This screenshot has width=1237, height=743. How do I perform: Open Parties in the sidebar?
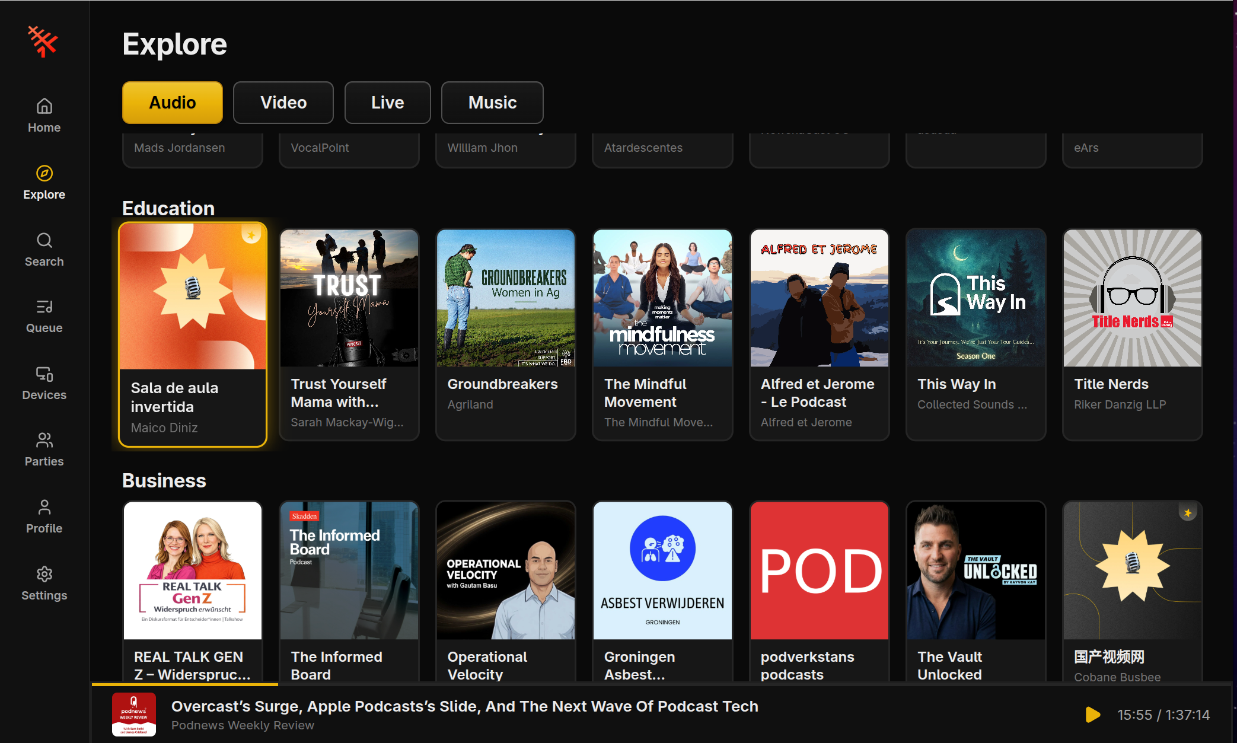(44, 449)
